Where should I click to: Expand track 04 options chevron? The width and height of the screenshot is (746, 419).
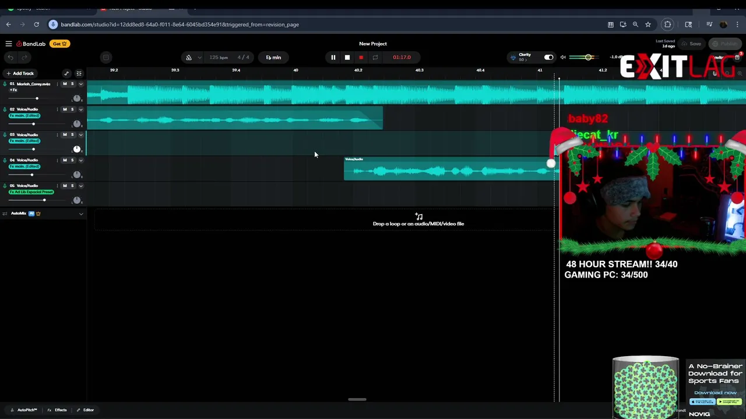[x=81, y=160]
